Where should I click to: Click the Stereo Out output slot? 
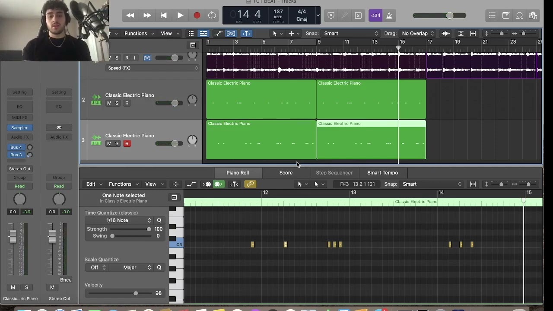point(20,169)
